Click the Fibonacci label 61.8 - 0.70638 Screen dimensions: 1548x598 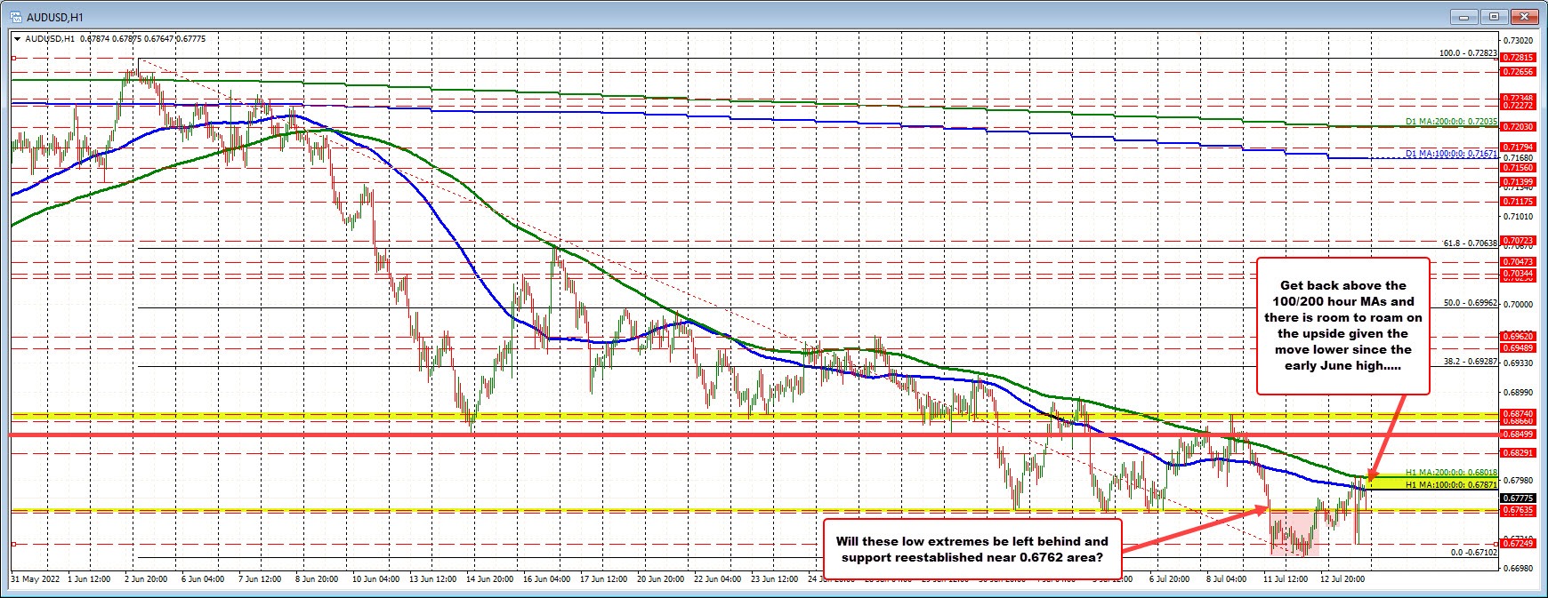pyautogui.click(x=1470, y=243)
